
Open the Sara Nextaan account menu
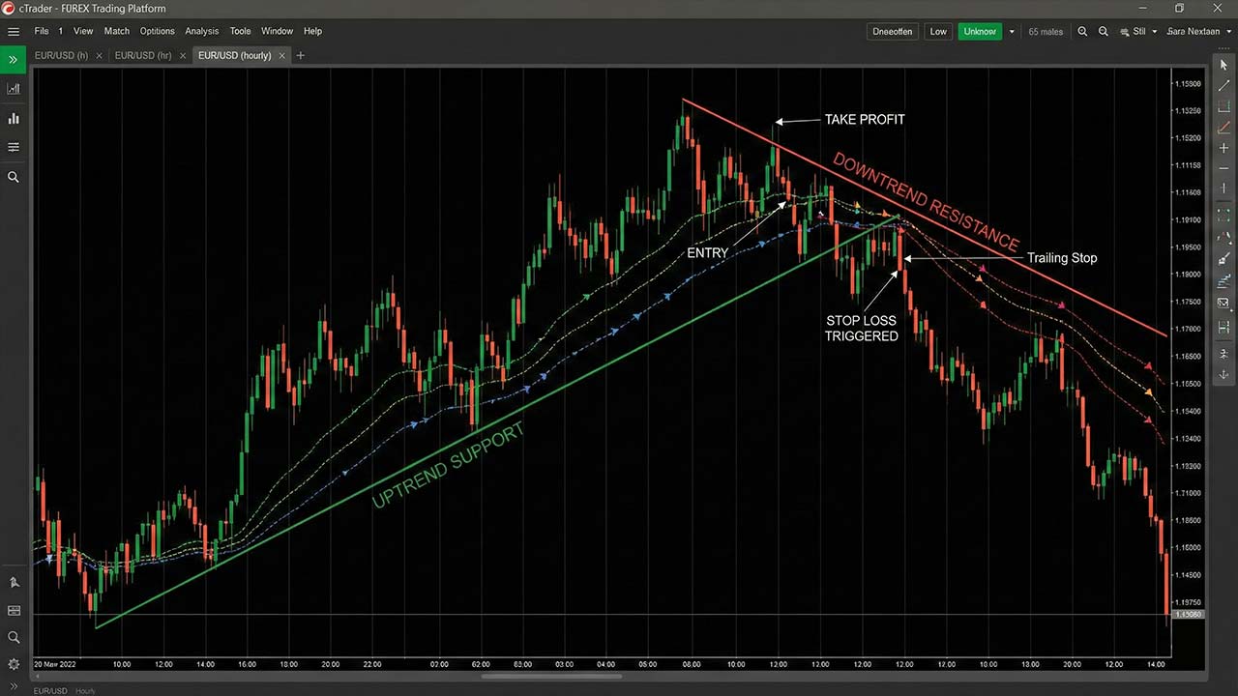tap(1196, 31)
